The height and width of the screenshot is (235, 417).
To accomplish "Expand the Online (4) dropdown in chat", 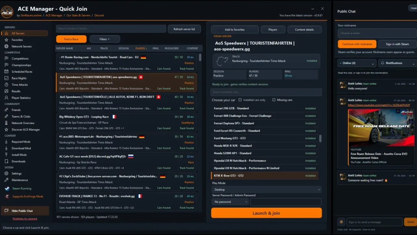I will coord(357,63).
